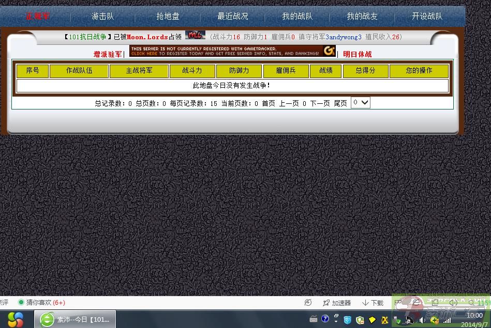
Task: Open the page number dropdown showing 0
Action: point(360,102)
